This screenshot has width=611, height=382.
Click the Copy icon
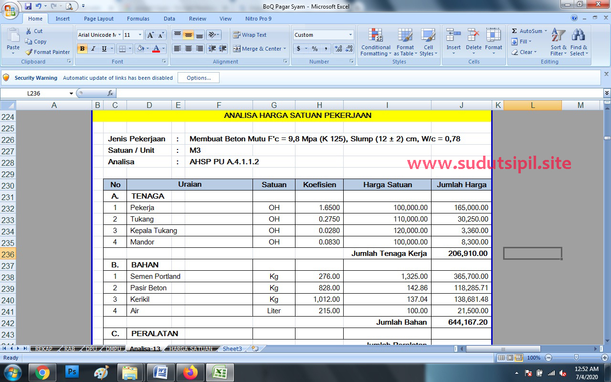click(29, 42)
